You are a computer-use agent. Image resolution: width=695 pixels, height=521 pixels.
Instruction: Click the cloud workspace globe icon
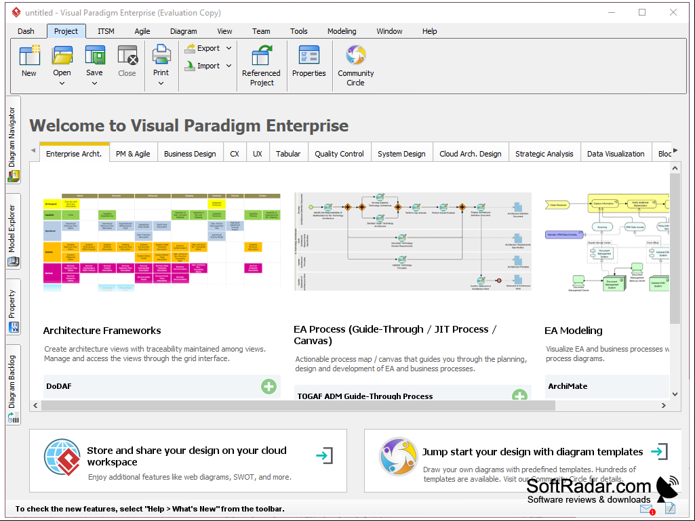point(62,457)
